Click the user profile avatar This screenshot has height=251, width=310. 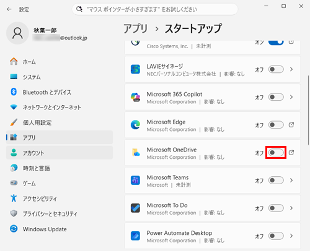click(x=17, y=33)
